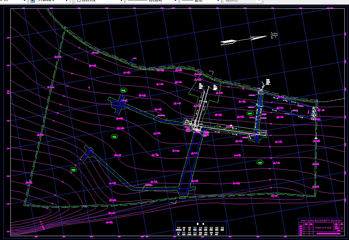Viewport: 349px width, 240px height.
Task: Select the 开拓方式平面图 title block text
Action: tap(323, 228)
